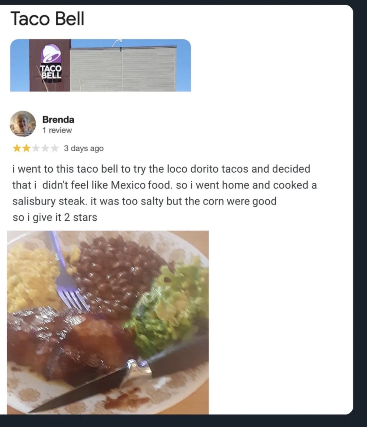Viewport: 367px width, 427px height.
Task: Click the review text about Salisbury steak
Action: click(x=164, y=185)
